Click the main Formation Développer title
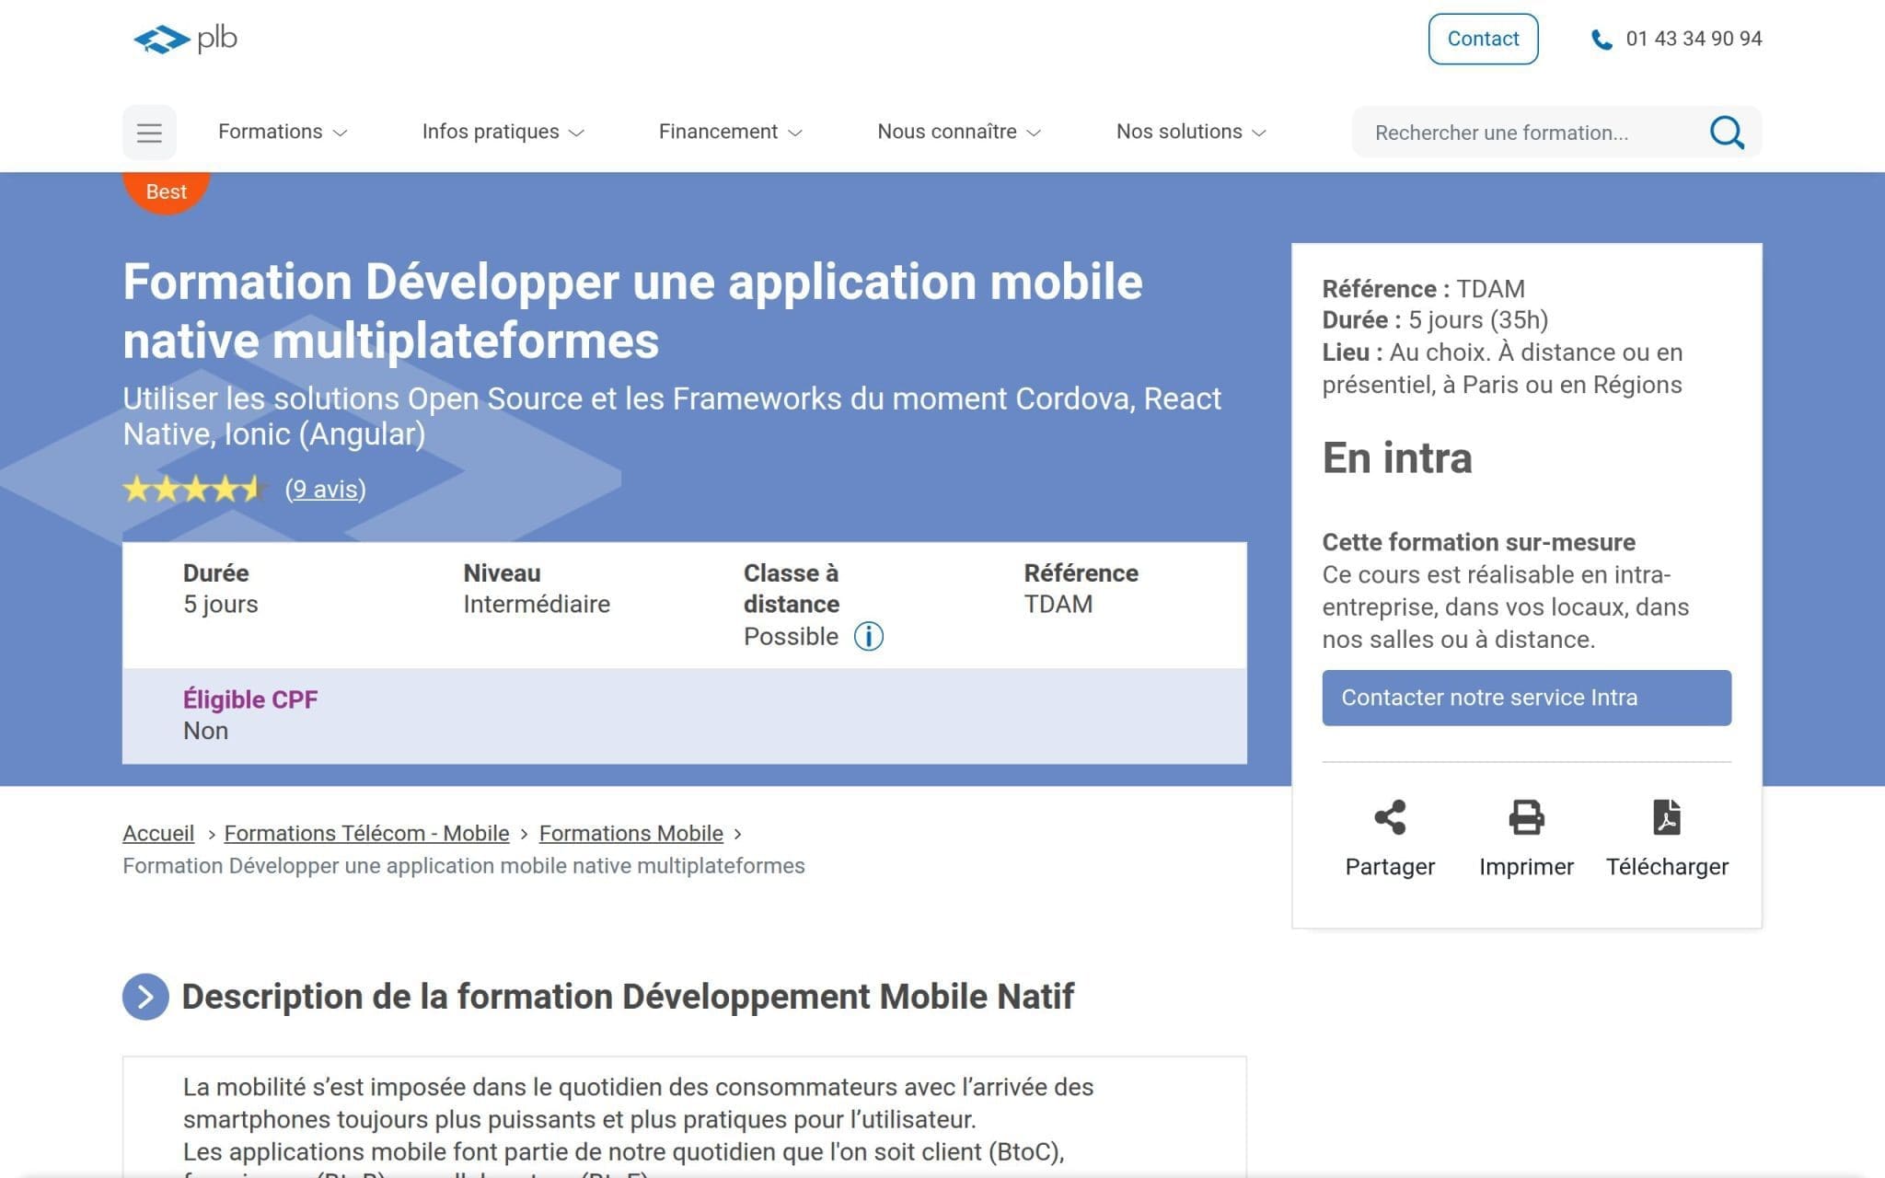Image resolution: width=1885 pixels, height=1178 pixels. pyautogui.click(x=633, y=311)
